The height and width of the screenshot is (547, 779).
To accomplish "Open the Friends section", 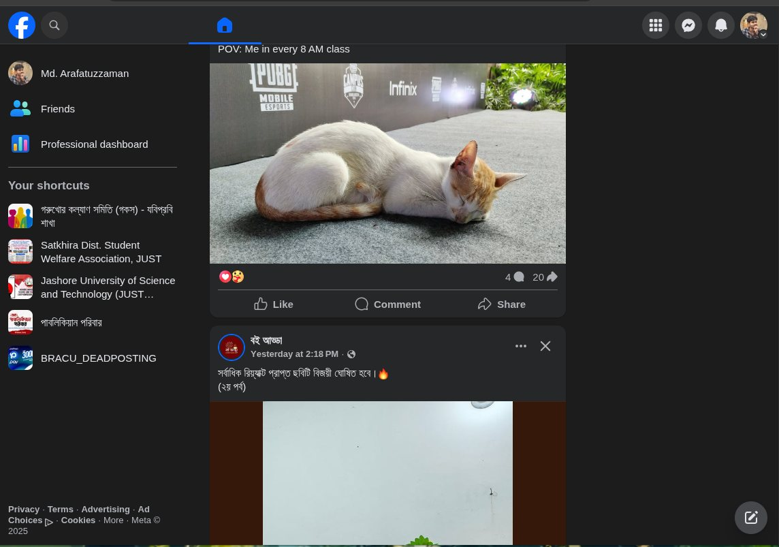I will [x=57, y=108].
